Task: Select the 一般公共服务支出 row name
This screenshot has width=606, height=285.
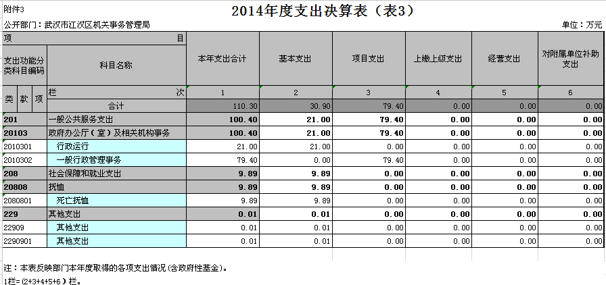Action: (x=77, y=120)
